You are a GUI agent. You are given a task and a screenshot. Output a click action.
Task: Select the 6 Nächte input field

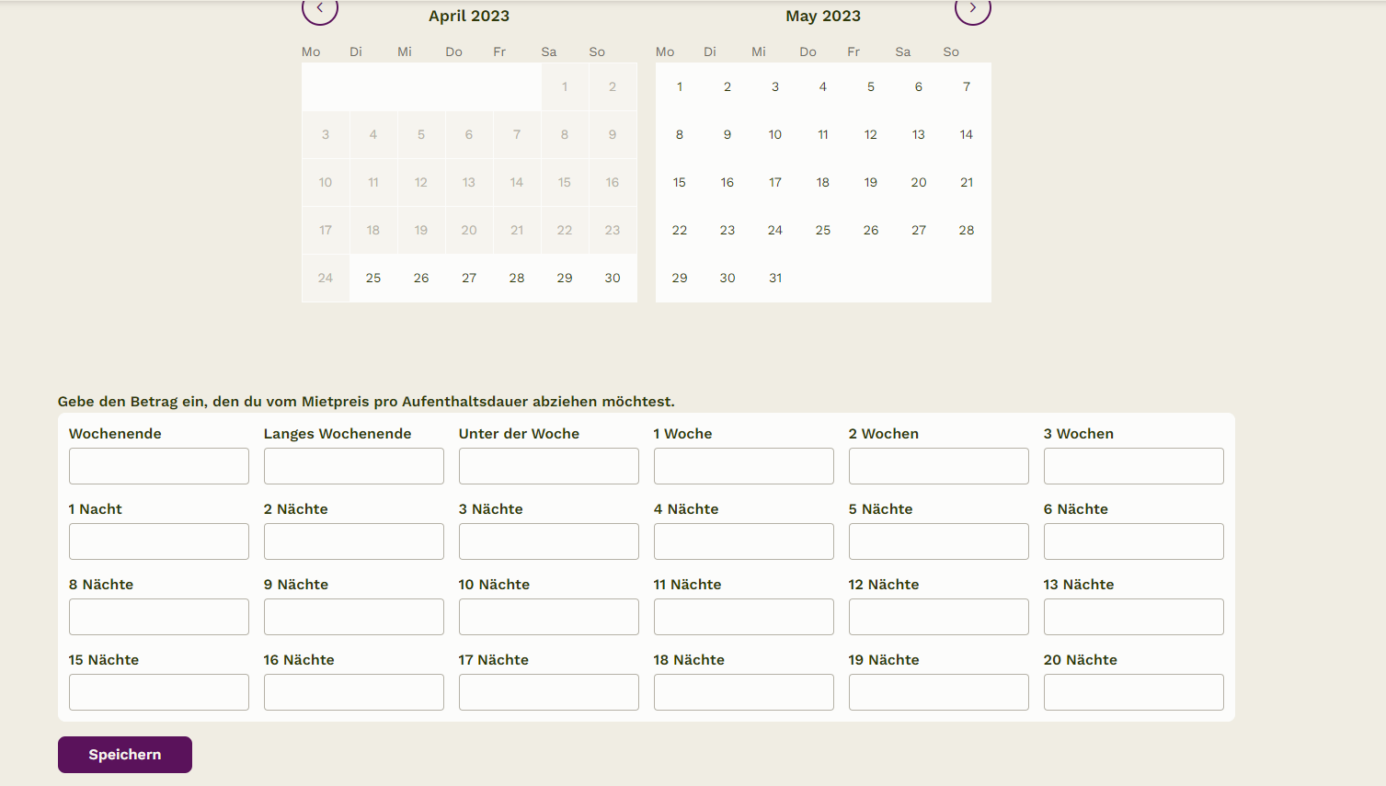(1134, 541)
